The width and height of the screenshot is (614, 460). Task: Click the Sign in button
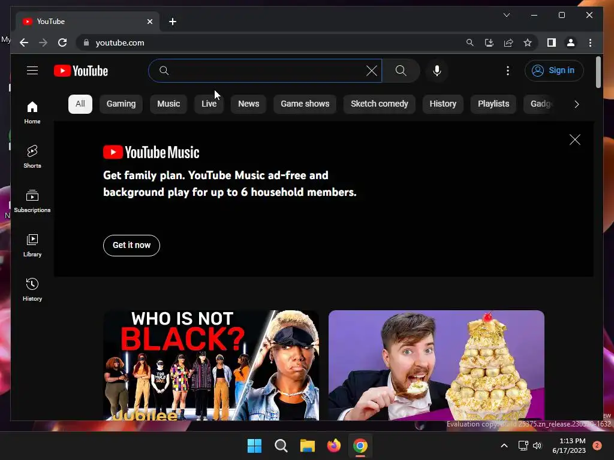[x=554, y=71]
